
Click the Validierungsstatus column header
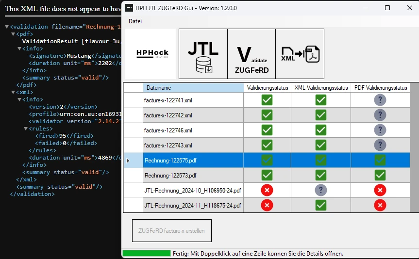(268, 88)
